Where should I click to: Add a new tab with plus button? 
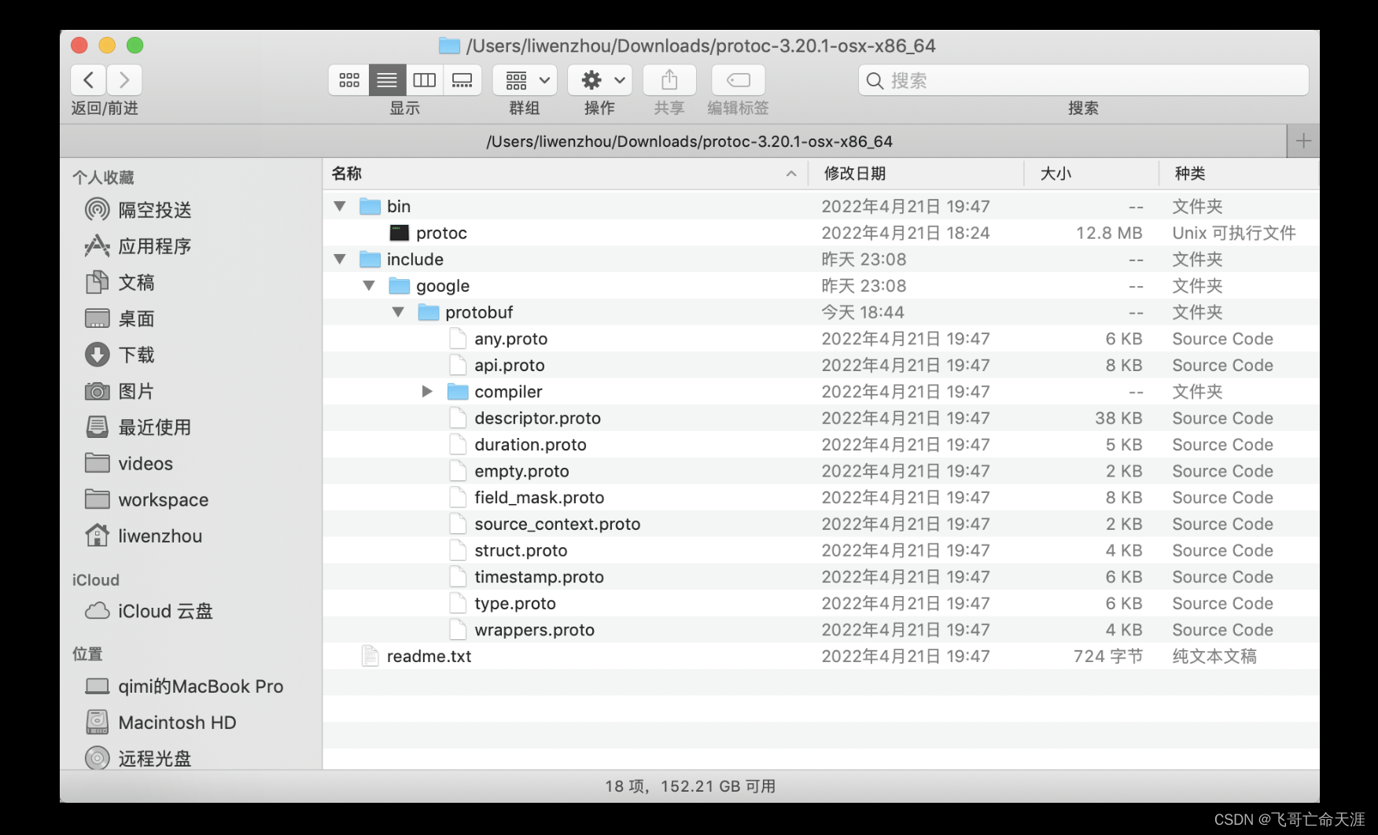click(x=1303, y=141)
